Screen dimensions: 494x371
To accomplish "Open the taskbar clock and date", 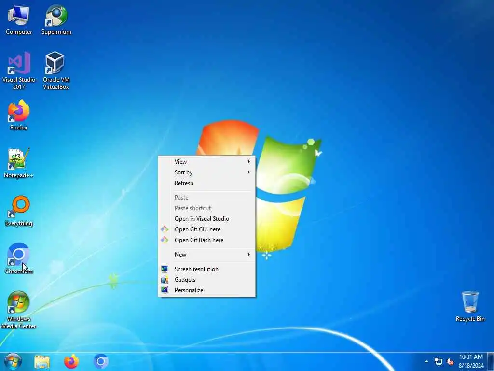I will click(471, 361).
